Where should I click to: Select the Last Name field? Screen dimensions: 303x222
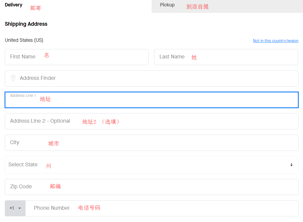tap(226, 57)
